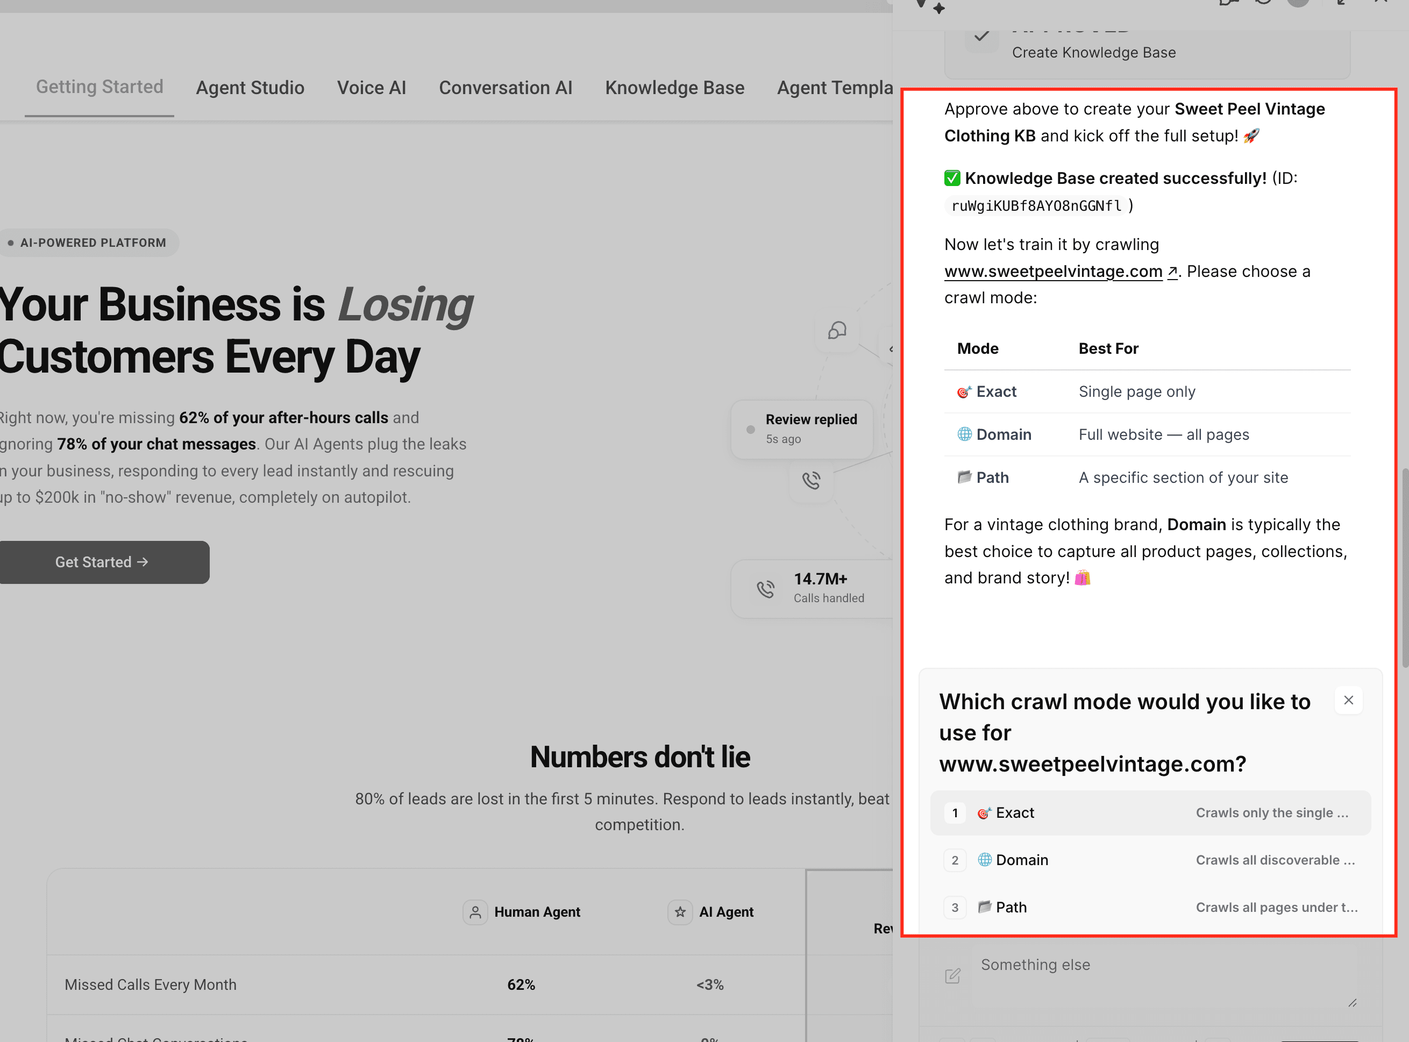Click the checkmark icon on Create Knowledge Base card

point(981,36)
